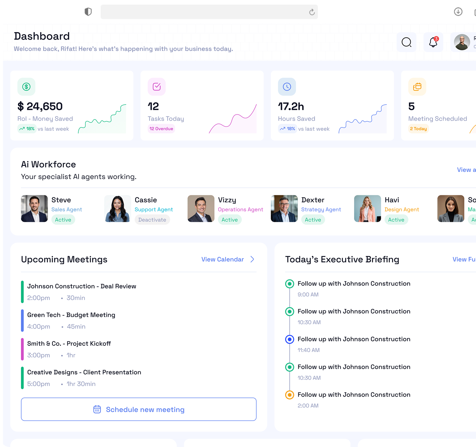Image resolution: width=476 pixels, height=447 pixels.
Task: Open Dexter's agent photo
Action: click(284, 209)
